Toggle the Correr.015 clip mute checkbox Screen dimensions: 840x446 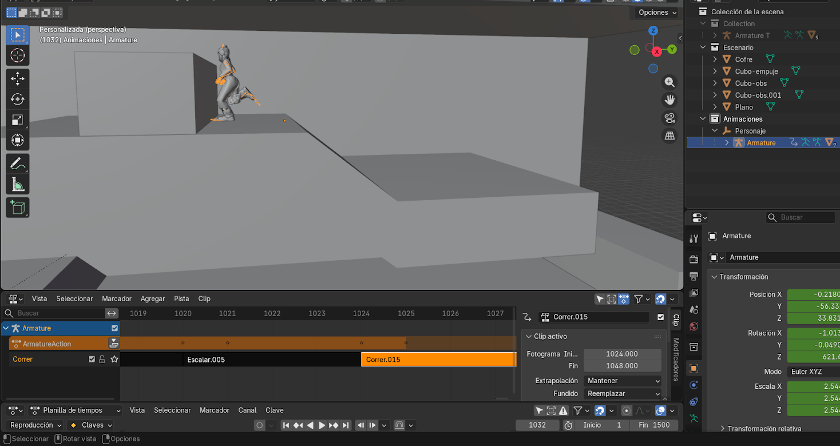coord(661,317)
